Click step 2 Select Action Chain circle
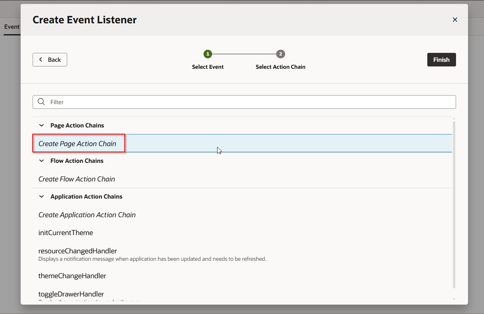This screenshot has height=314, width=484. [280, 54]
